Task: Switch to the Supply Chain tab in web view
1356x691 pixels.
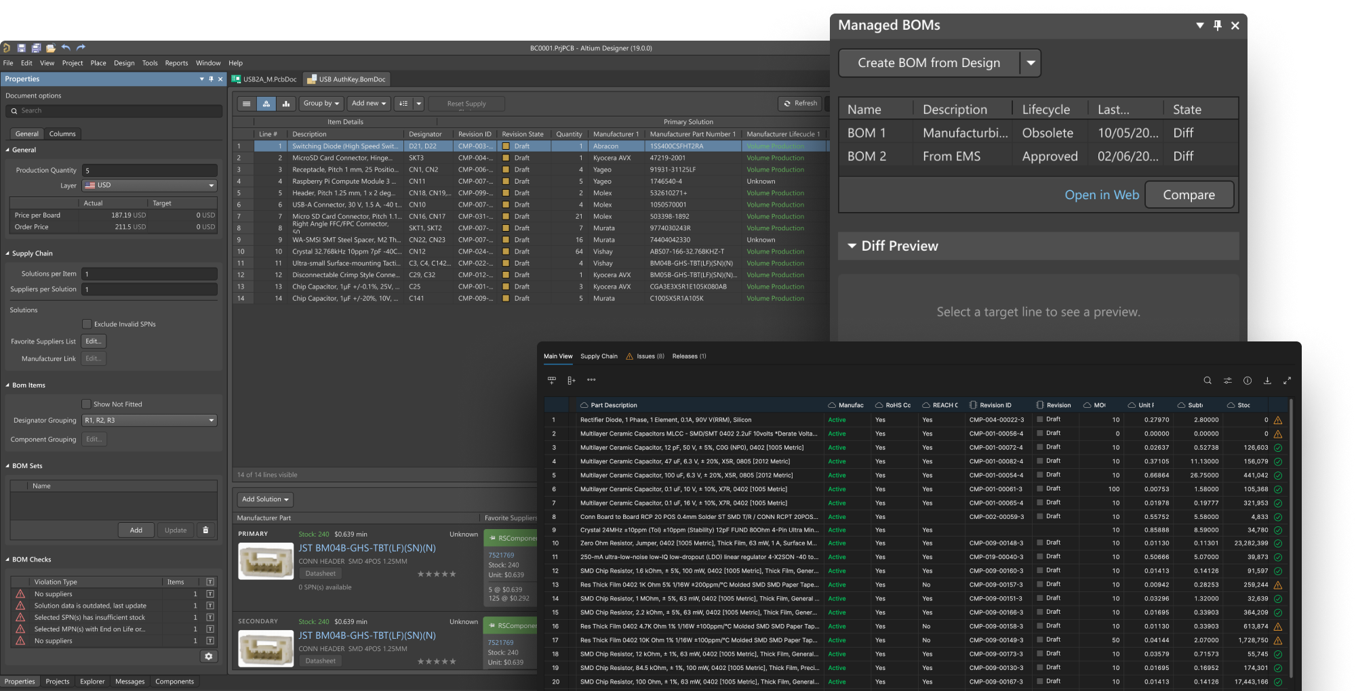Action: (x=599, y=356)
